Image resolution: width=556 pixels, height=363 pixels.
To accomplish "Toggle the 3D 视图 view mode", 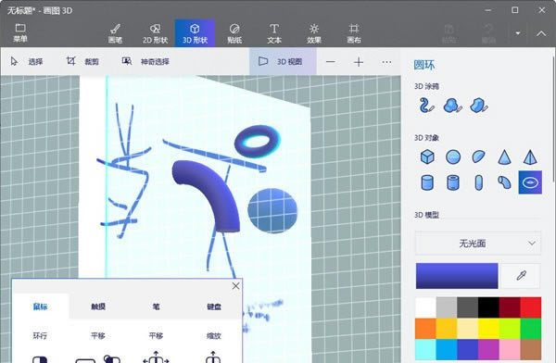I will coord(283,62).
